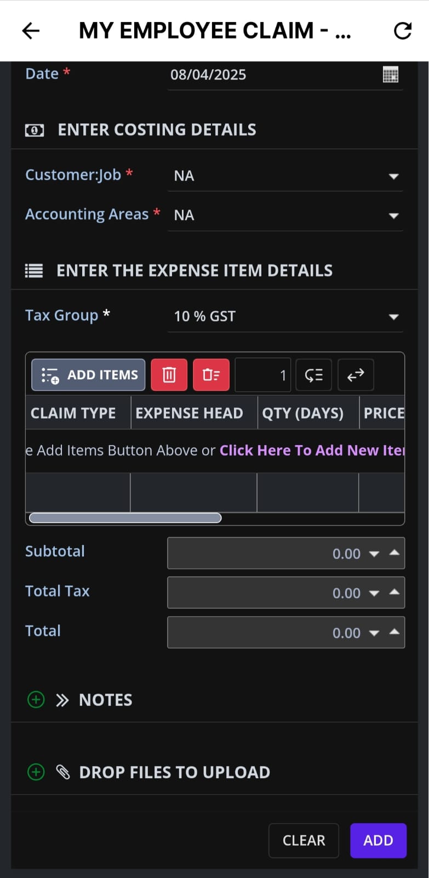
Task: Click the green plus beside Notes
Action: tap(36, 700)
